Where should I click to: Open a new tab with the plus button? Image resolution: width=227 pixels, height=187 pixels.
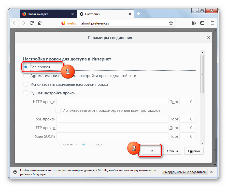[138, 14]
